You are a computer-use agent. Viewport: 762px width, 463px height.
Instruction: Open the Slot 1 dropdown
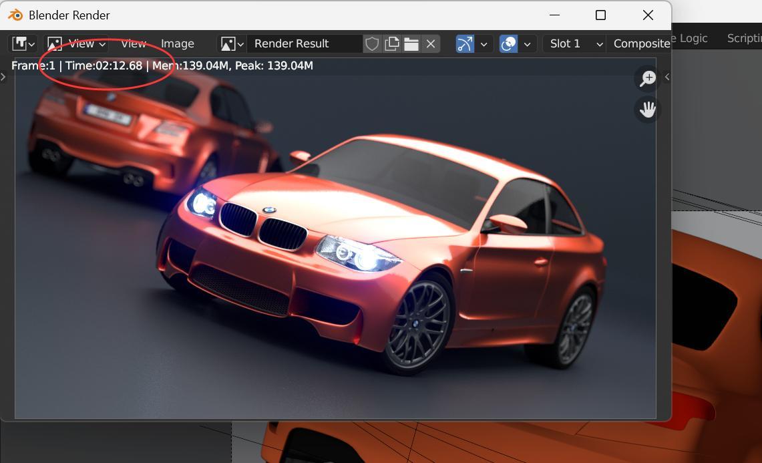point(574,44)
